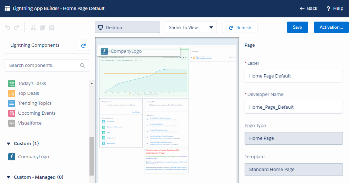Select the Today's Tasks component icon
The height and width of the screenshot is (183, 349).
click(12, 84)
